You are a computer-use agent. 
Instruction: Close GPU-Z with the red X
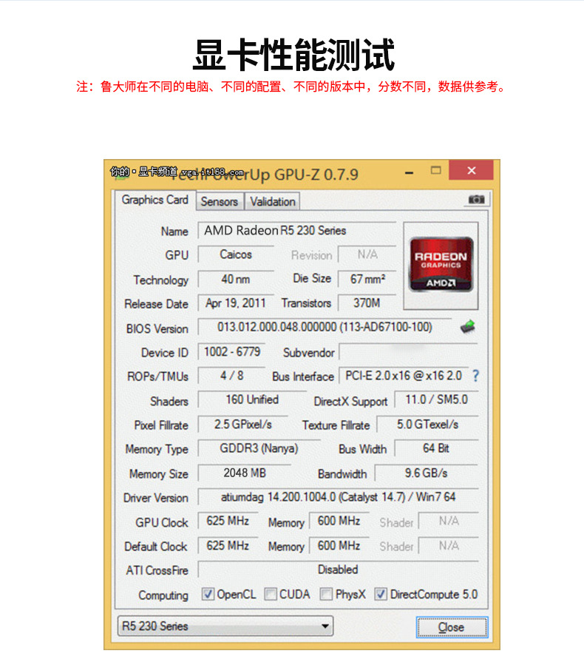tap(472, 170)
